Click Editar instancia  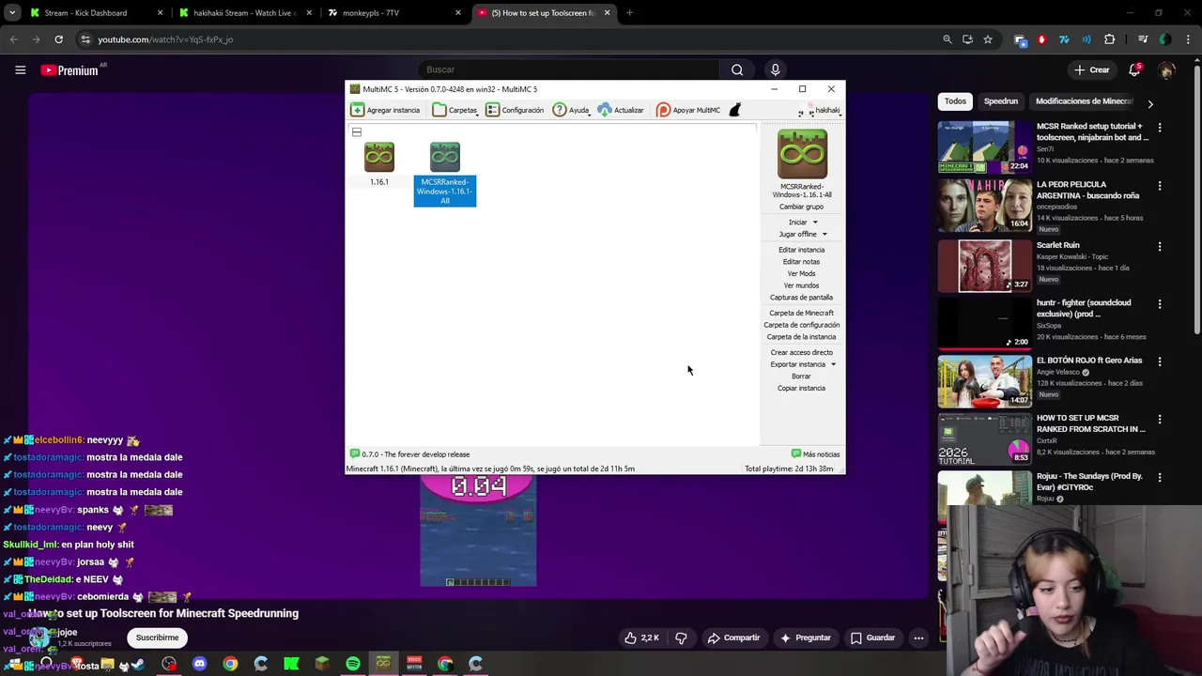[801, 250]
